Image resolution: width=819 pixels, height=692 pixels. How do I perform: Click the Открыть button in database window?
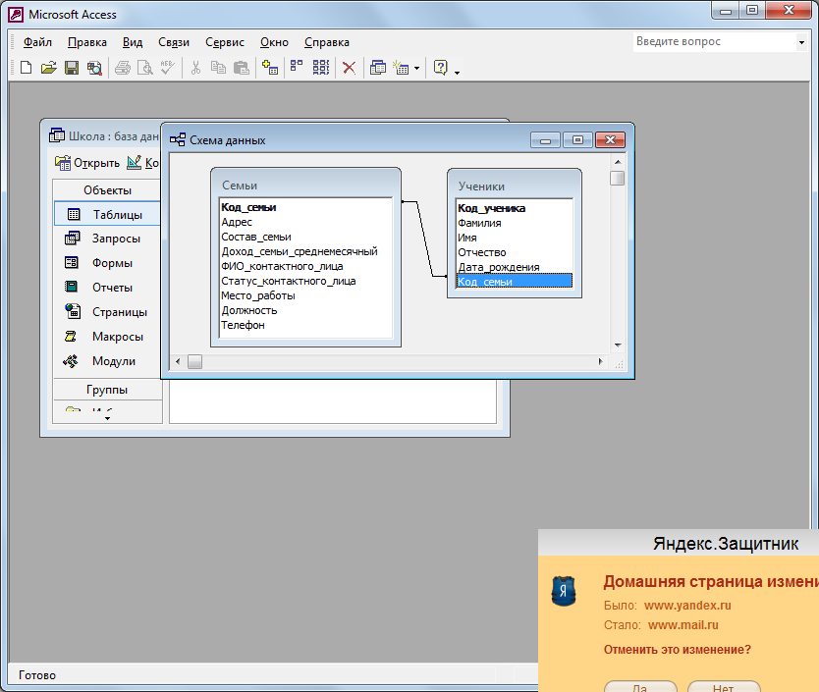[87, 163]
